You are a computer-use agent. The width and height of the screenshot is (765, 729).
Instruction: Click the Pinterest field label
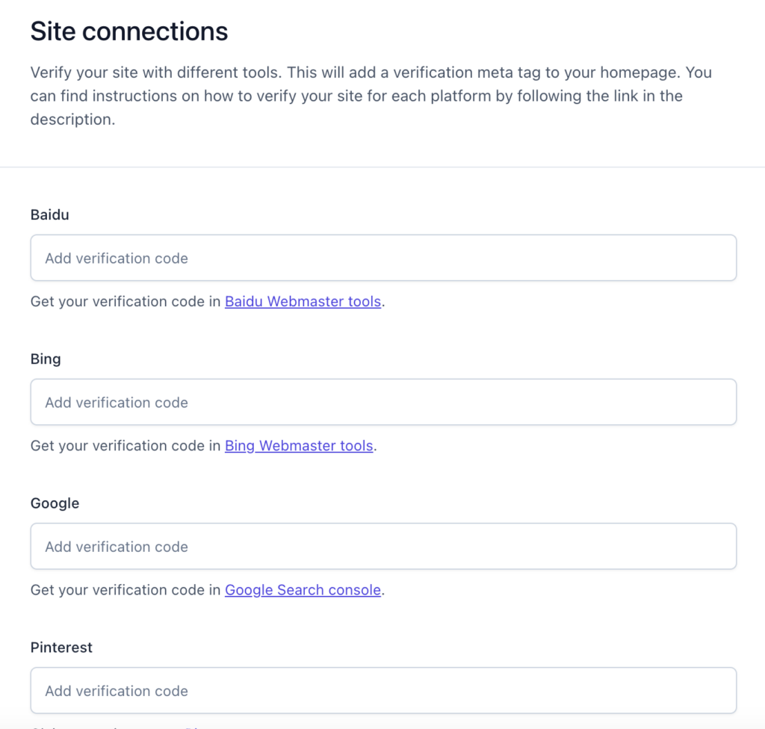(61, 647)
